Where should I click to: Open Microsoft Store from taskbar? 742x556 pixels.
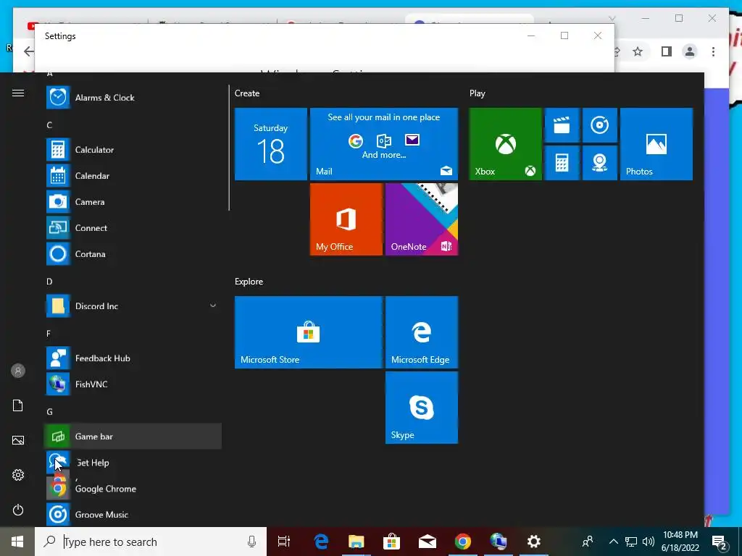392,542
